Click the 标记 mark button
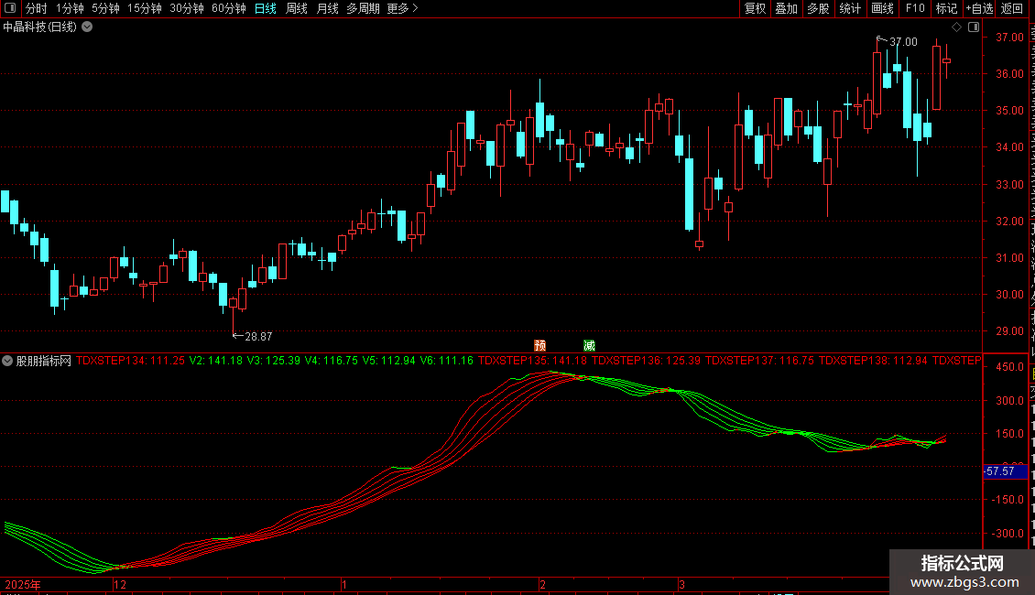 pyautogui.click(x=946, y=8)
